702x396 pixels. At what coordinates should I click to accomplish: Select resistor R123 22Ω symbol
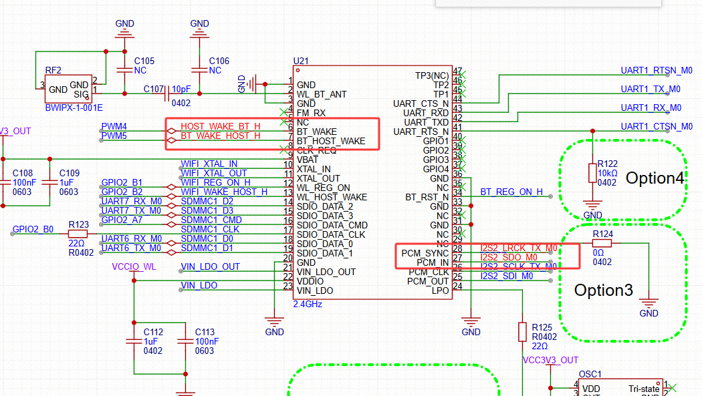click(78, 234)
